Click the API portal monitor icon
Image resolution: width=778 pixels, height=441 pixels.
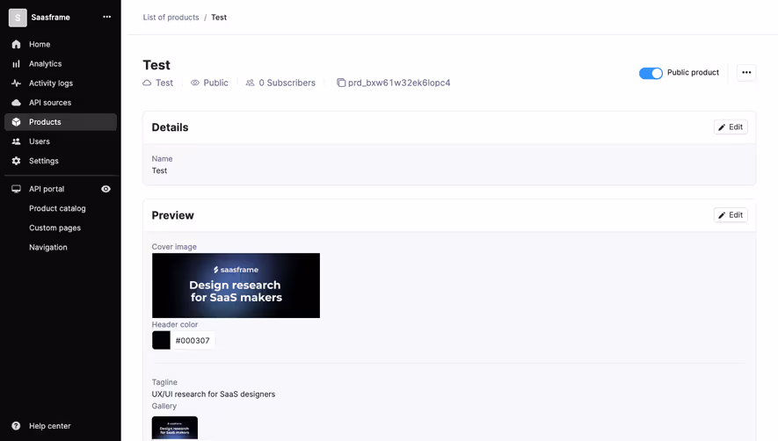(17, 189)
